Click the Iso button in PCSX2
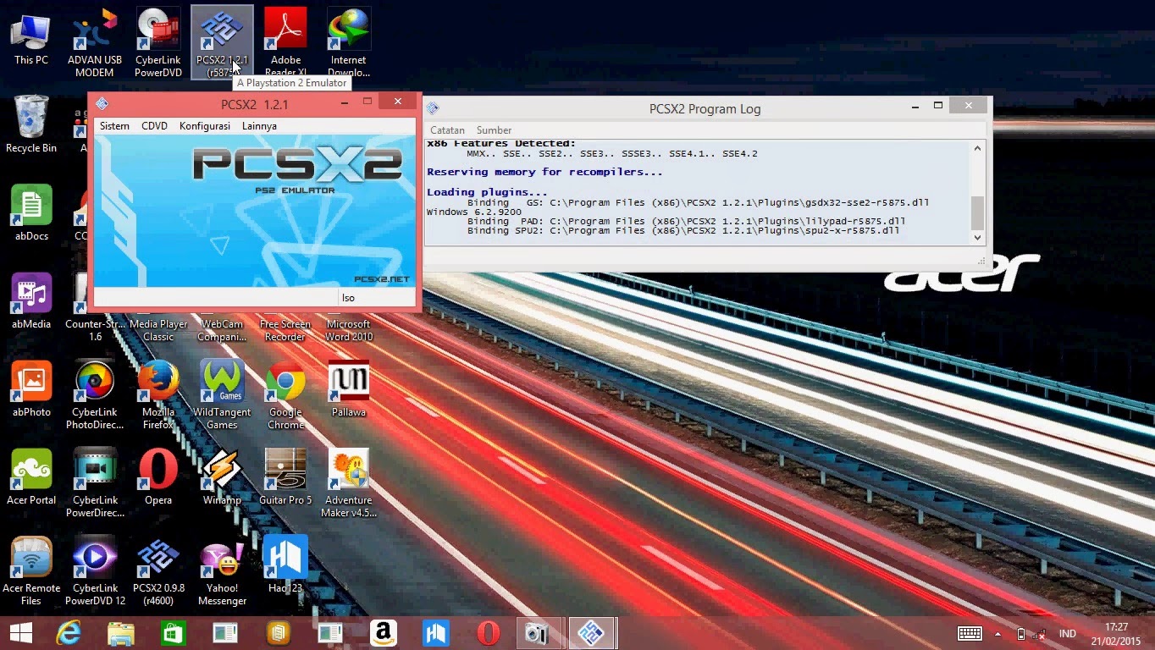 pyautogui.click(x=347, y=297)
